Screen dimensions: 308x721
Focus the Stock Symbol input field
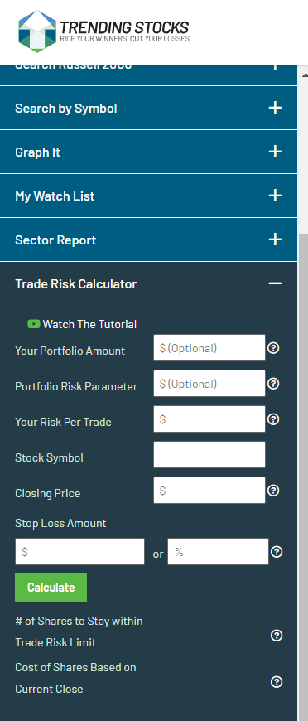click(209, 455)
